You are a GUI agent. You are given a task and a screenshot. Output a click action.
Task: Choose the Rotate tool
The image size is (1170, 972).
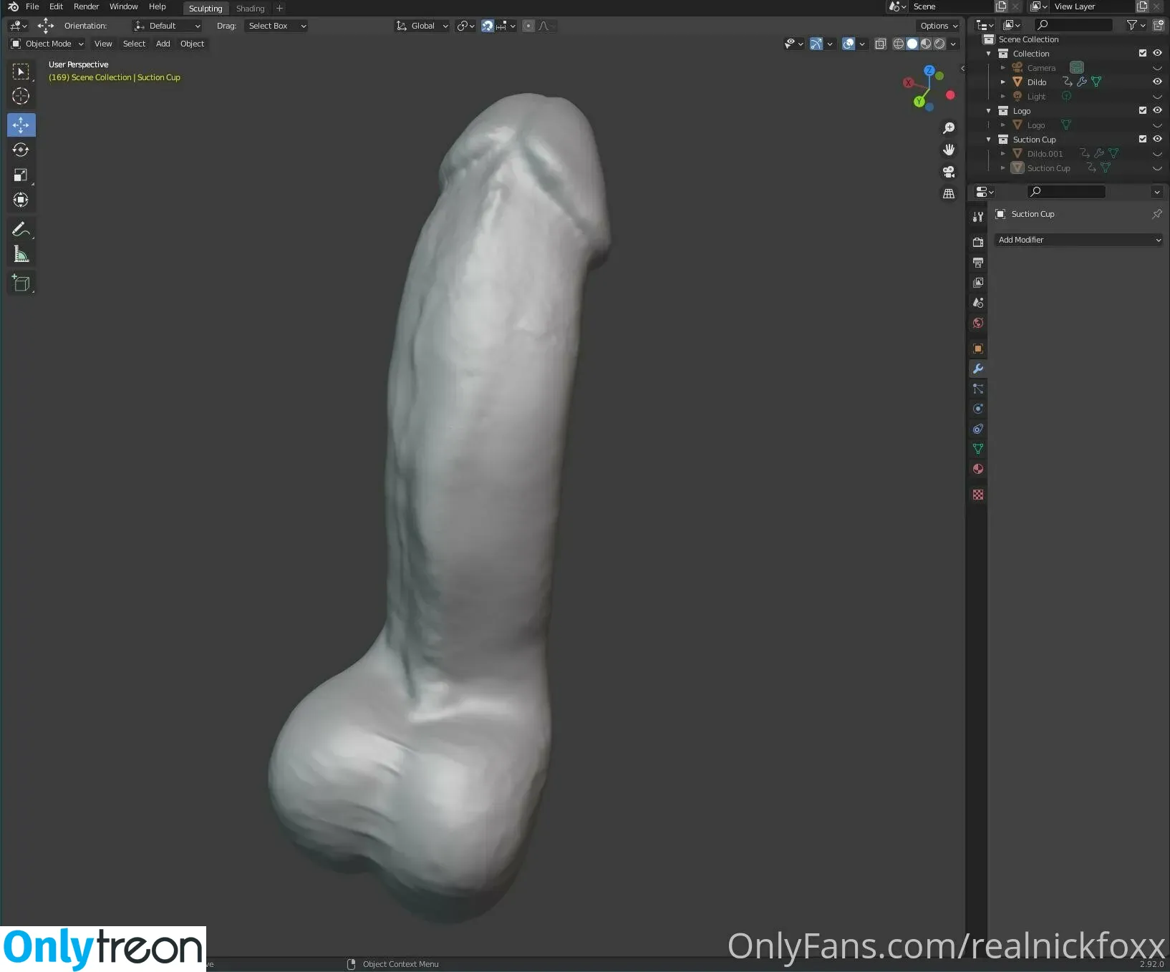click(21, 150)
